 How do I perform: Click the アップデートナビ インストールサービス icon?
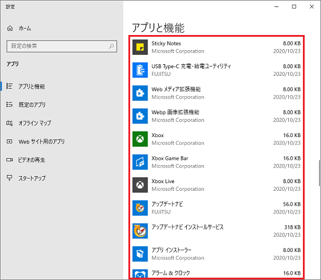pyautogui.click(x=140, y=231)
